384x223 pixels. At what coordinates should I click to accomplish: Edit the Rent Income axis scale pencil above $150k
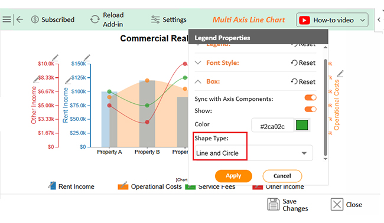click(87, 58)
